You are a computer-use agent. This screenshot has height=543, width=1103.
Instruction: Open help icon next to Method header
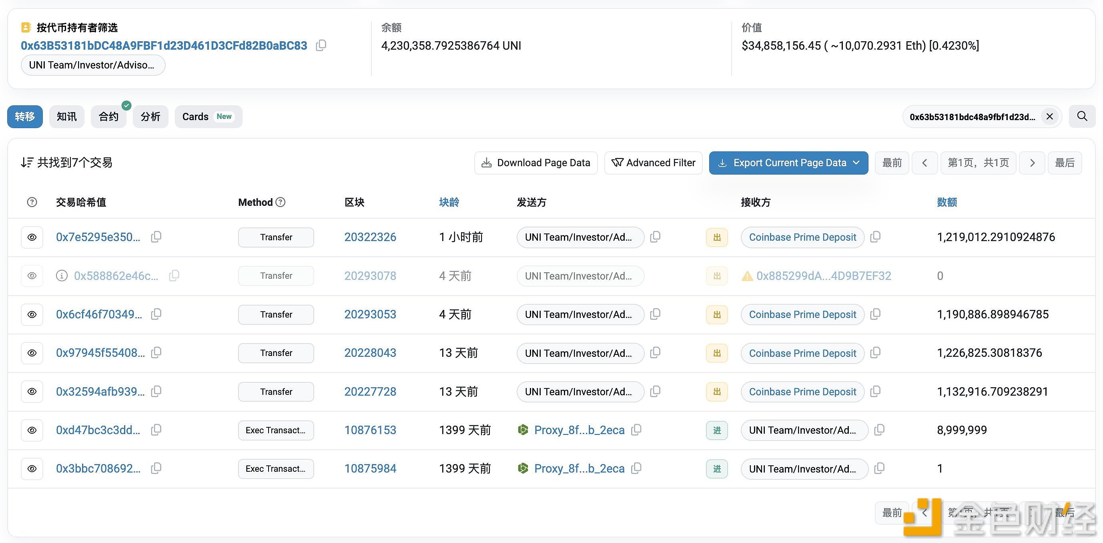pyautogui.click(x=281, y=202)
